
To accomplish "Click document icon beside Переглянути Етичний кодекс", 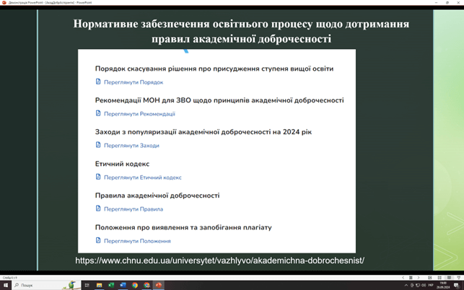I will coord(98,177).
